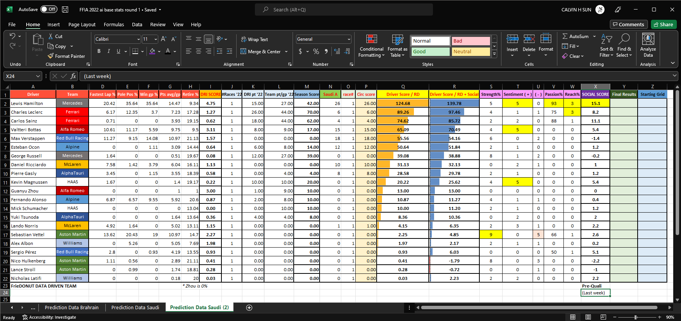Click Center text alignment icon
Image resolution: width=681 pixels, height=321 pixels.
199,51
